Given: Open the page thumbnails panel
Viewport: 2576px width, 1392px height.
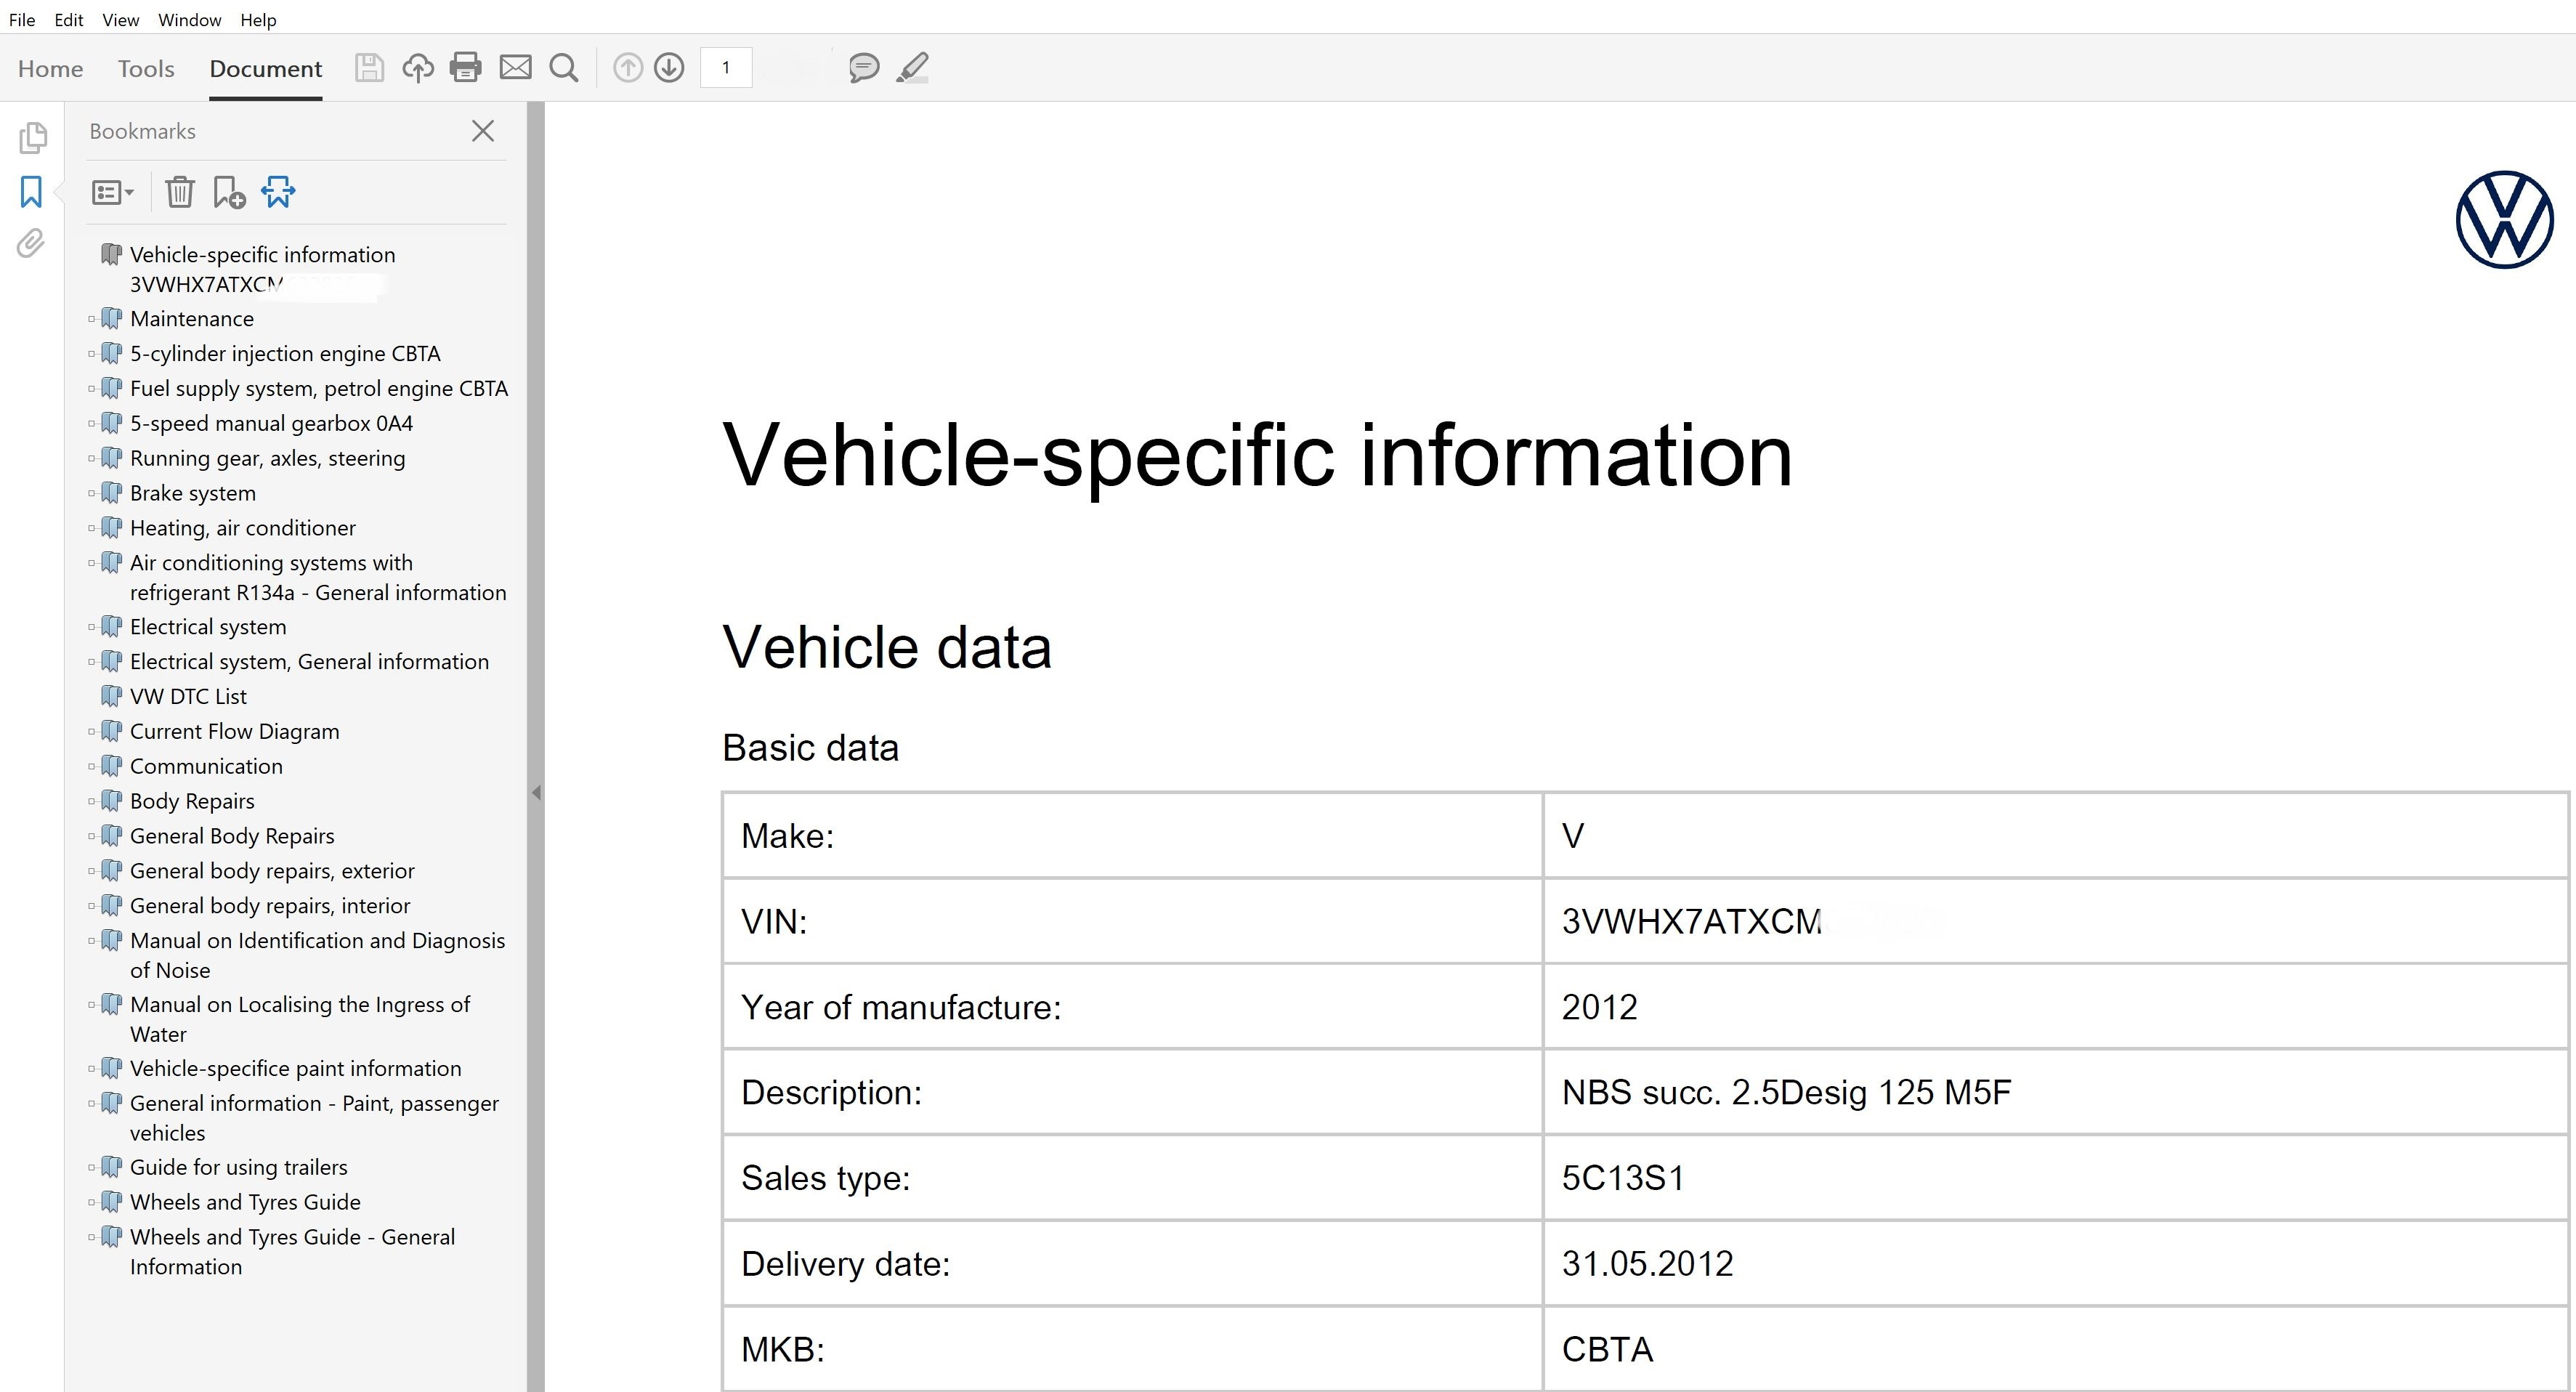Looking at the screenshot, I should point(32,138).
